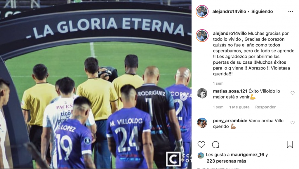This screenshot has width=299, height=169.
Task: Like the post with the heart icon
Action: (x=201, y=144)
